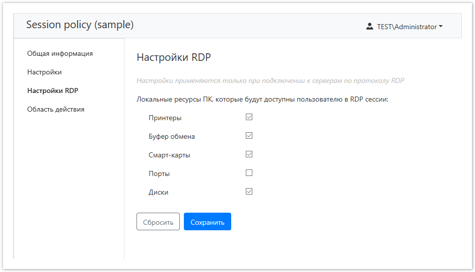Go to the Настройки sidebar item
The image size is (475, 272).
coord(44,72)
